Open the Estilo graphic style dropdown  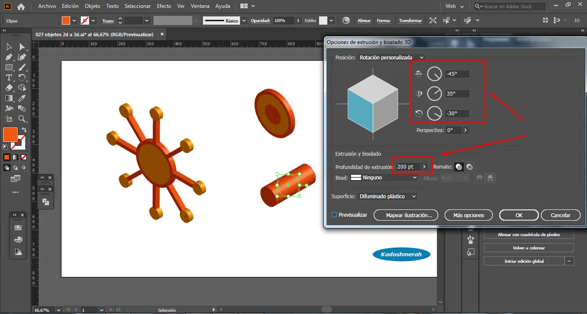tap(332, 21)
